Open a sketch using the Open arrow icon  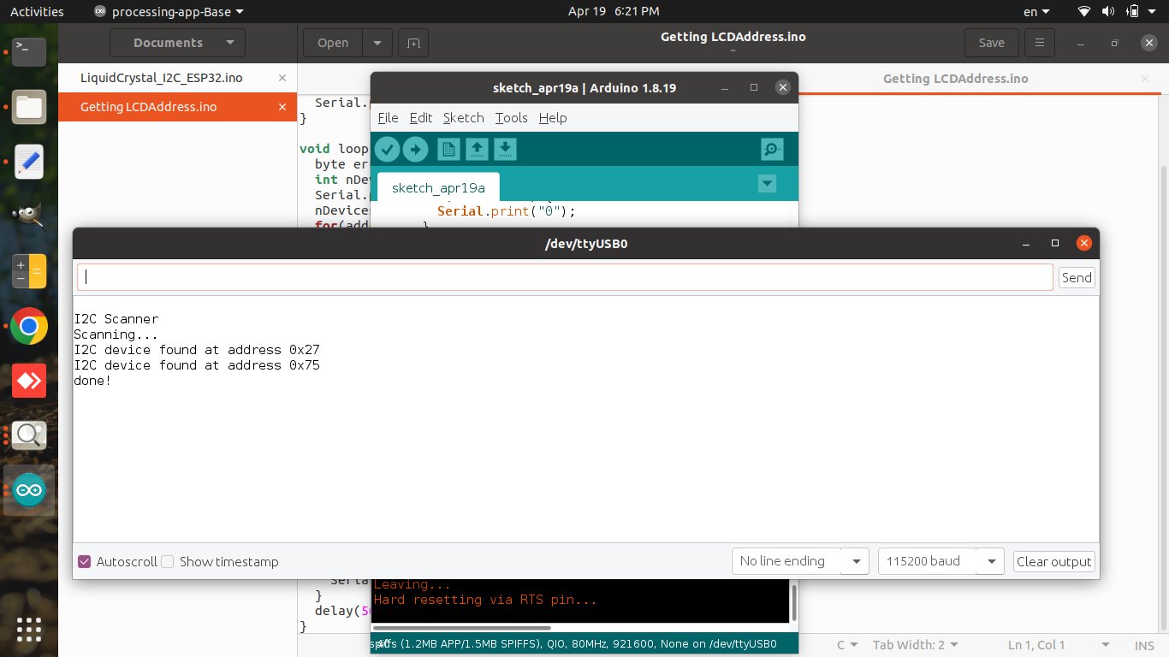coord(477,150)
